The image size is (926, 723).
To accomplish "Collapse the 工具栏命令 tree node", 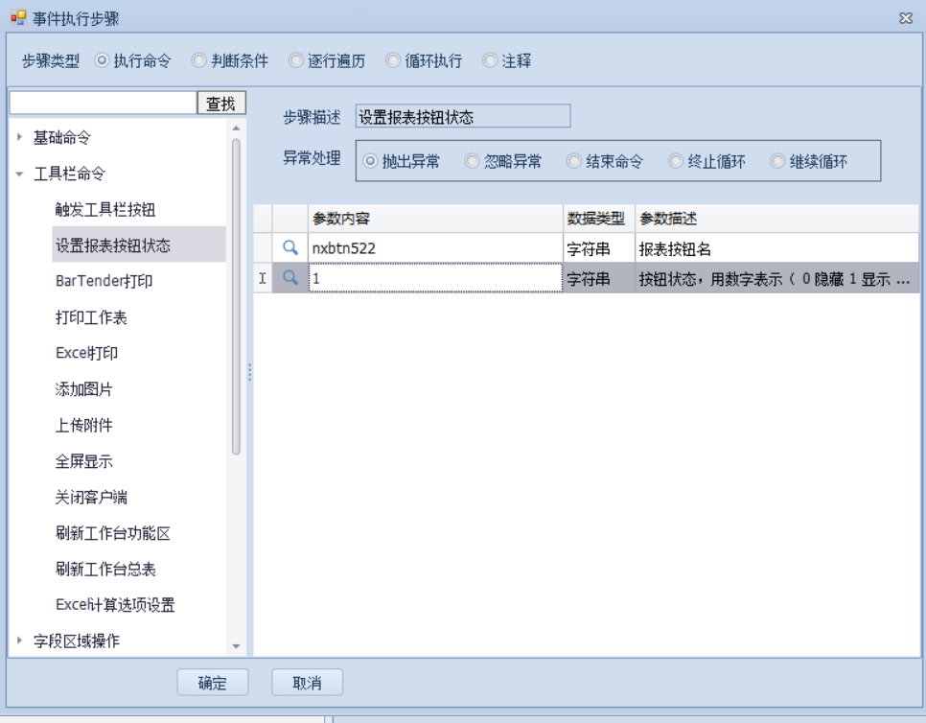I will click(x=20, y=175).
